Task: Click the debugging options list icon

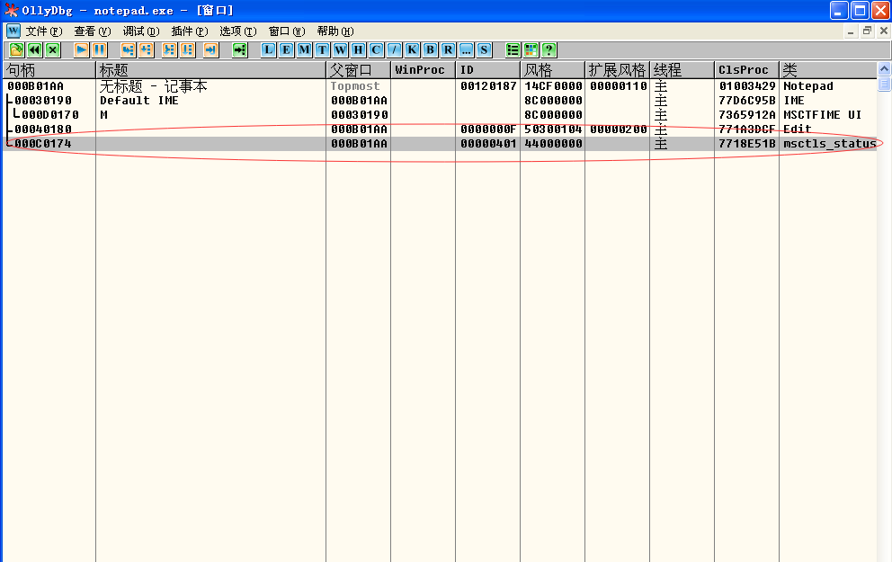Action: tap(513, 50)
